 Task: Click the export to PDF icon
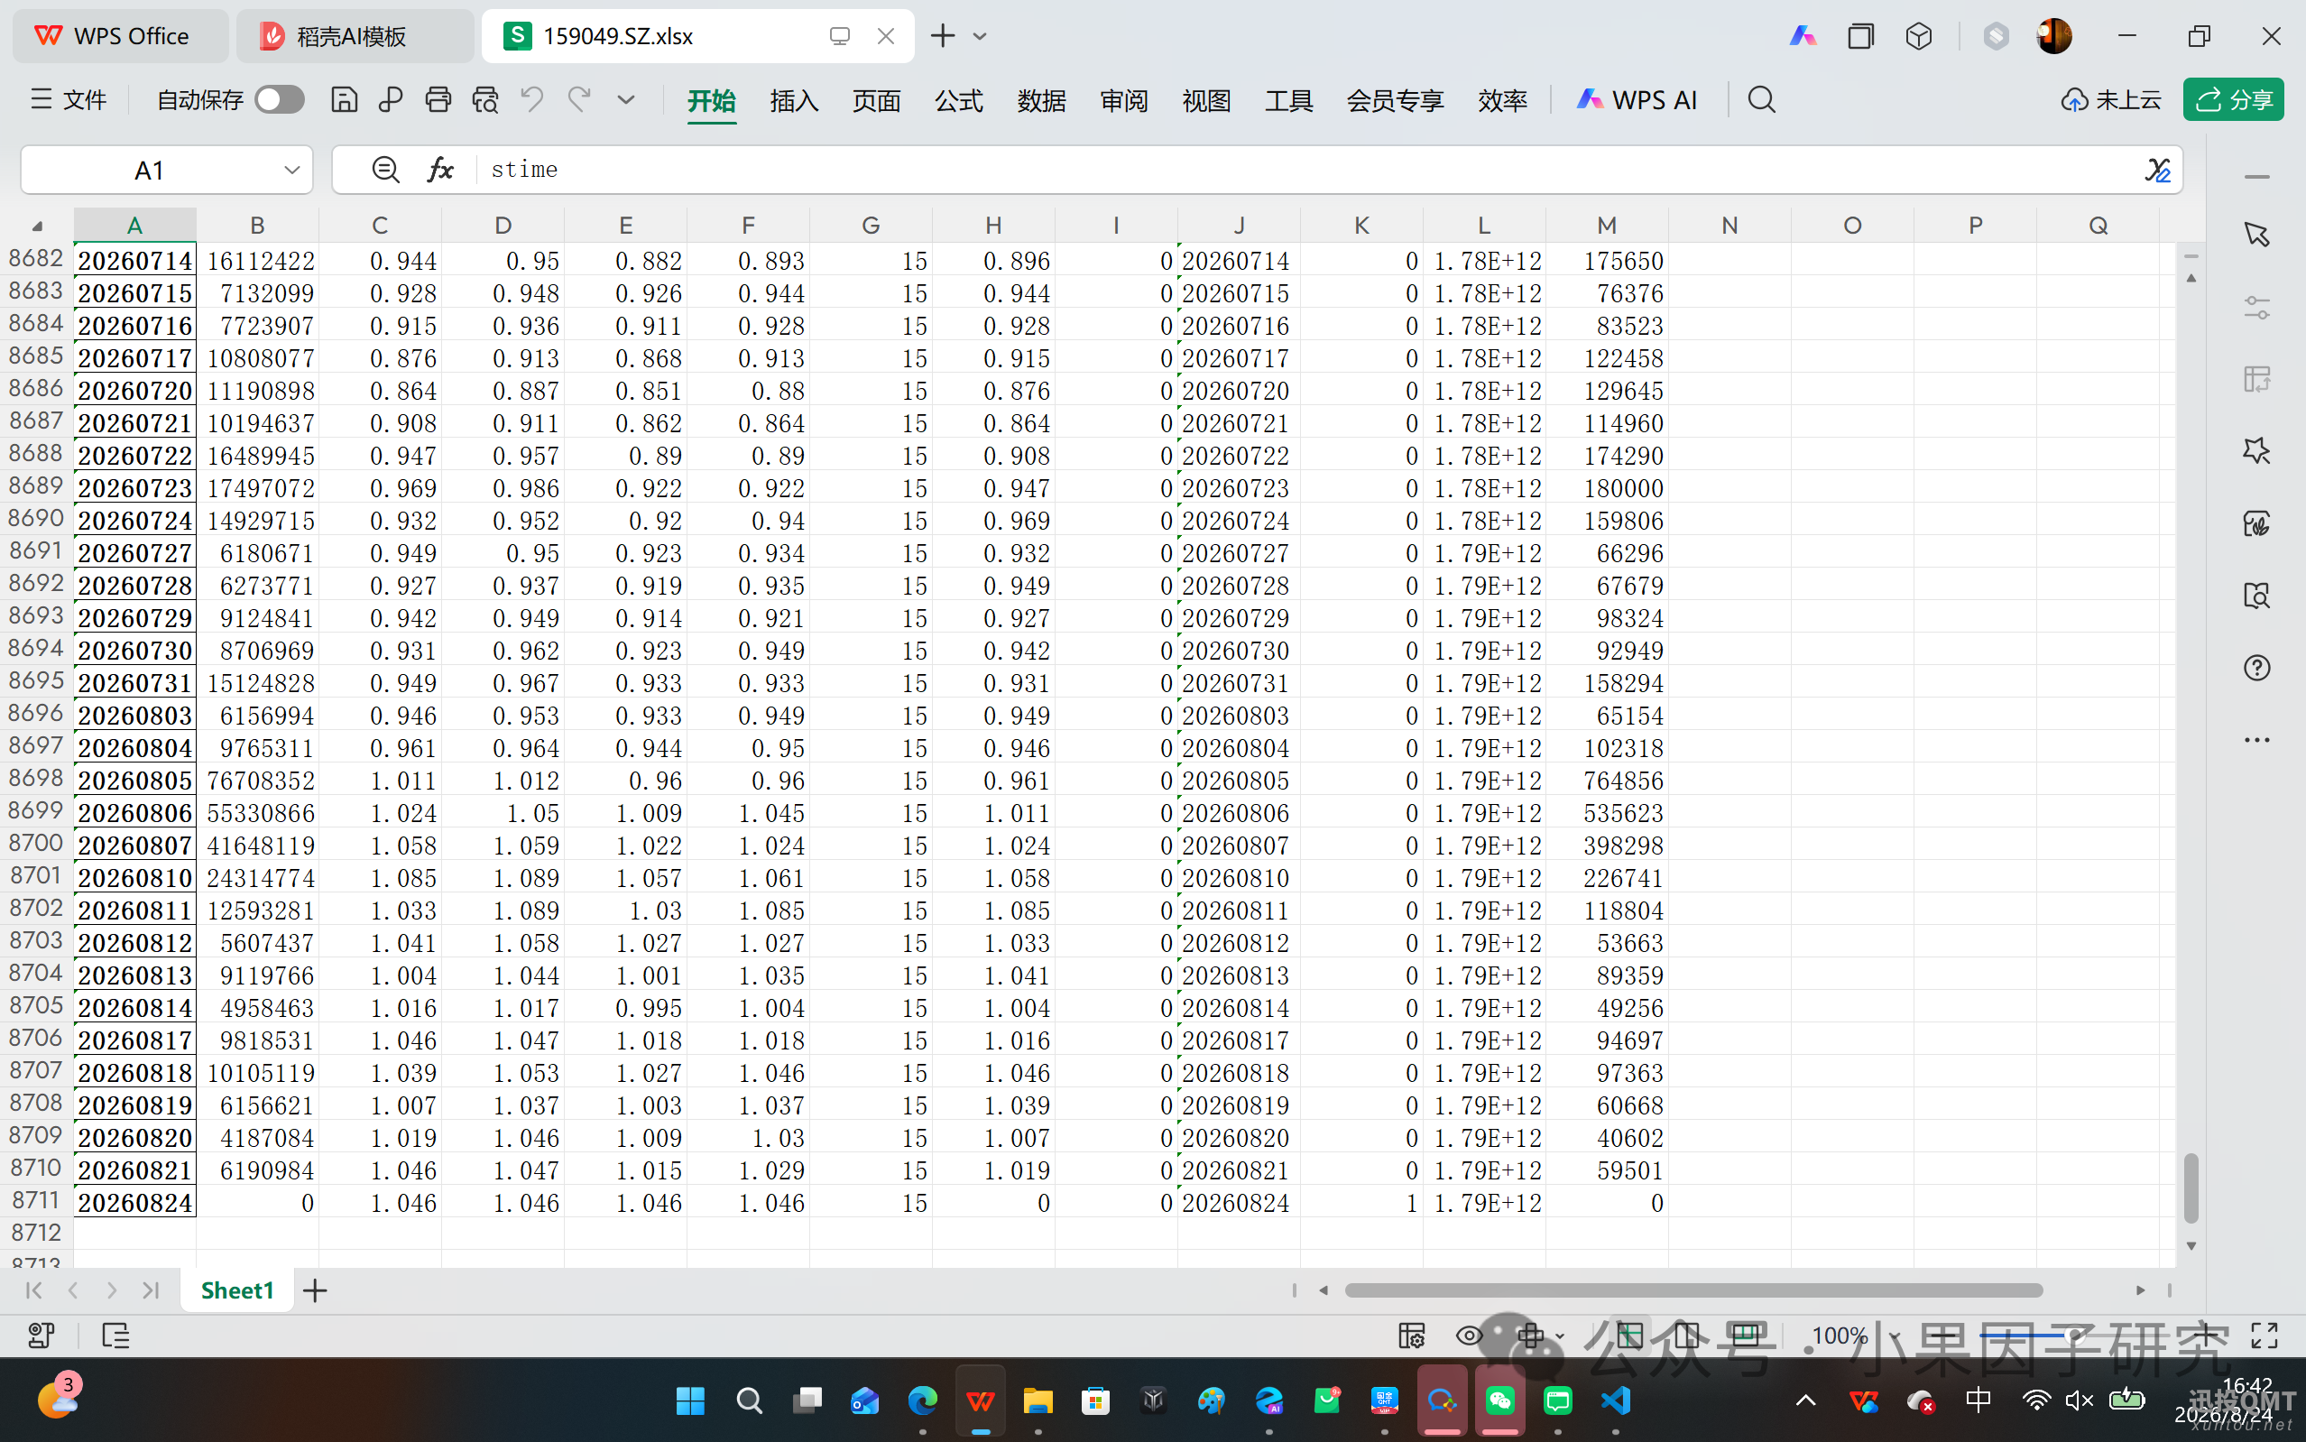pos(391,100)
